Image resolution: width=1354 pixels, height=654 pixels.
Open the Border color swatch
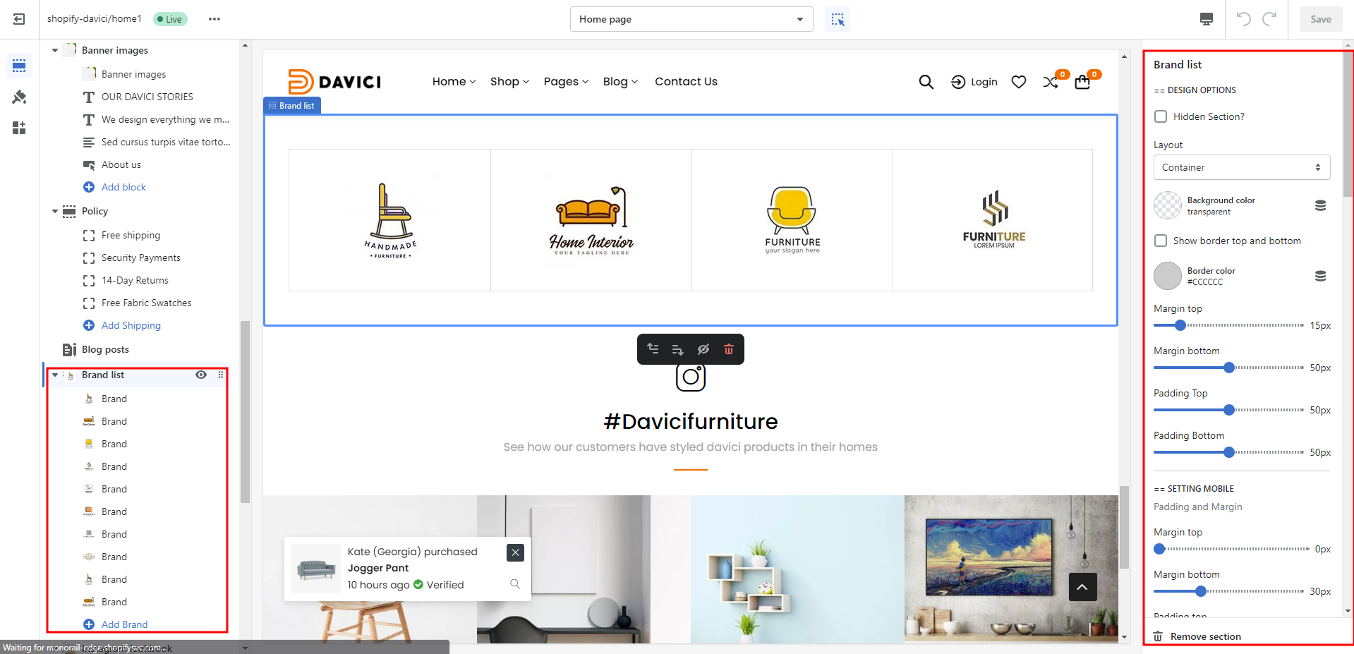tap(1168, 276)
